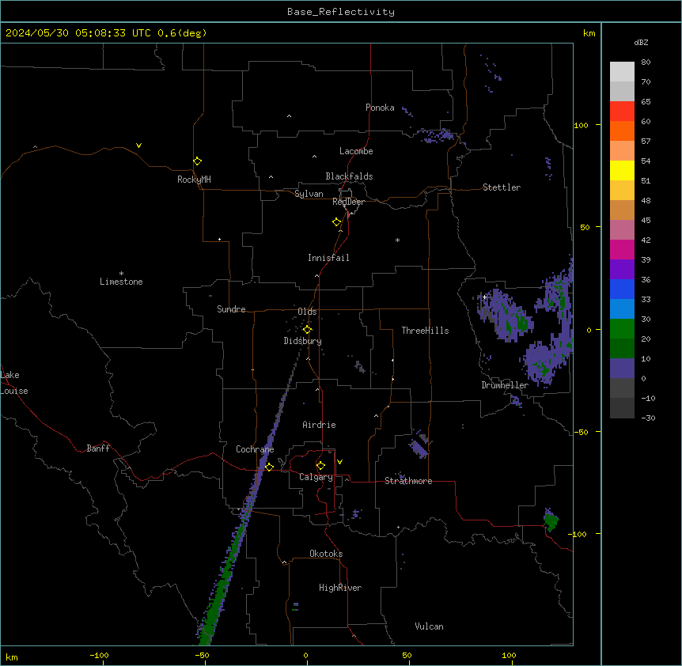Image resolution: width=682 pixels, height=666 pixels.
Task: Click the Ponoka city label
Action: pyautogui.click(x=380, y=108)
